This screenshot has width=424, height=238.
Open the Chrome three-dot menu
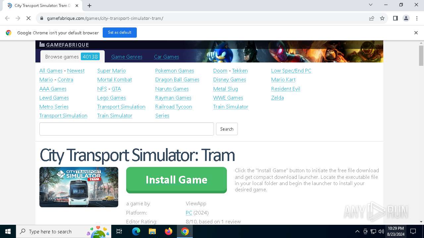[x=417, y=18]
